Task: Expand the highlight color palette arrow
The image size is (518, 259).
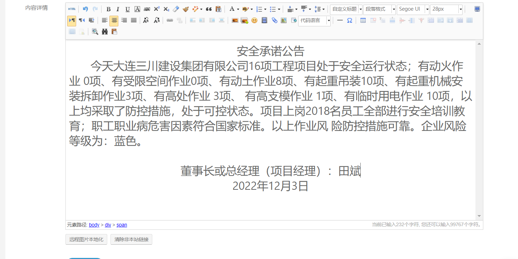Action: coord(252,9)
